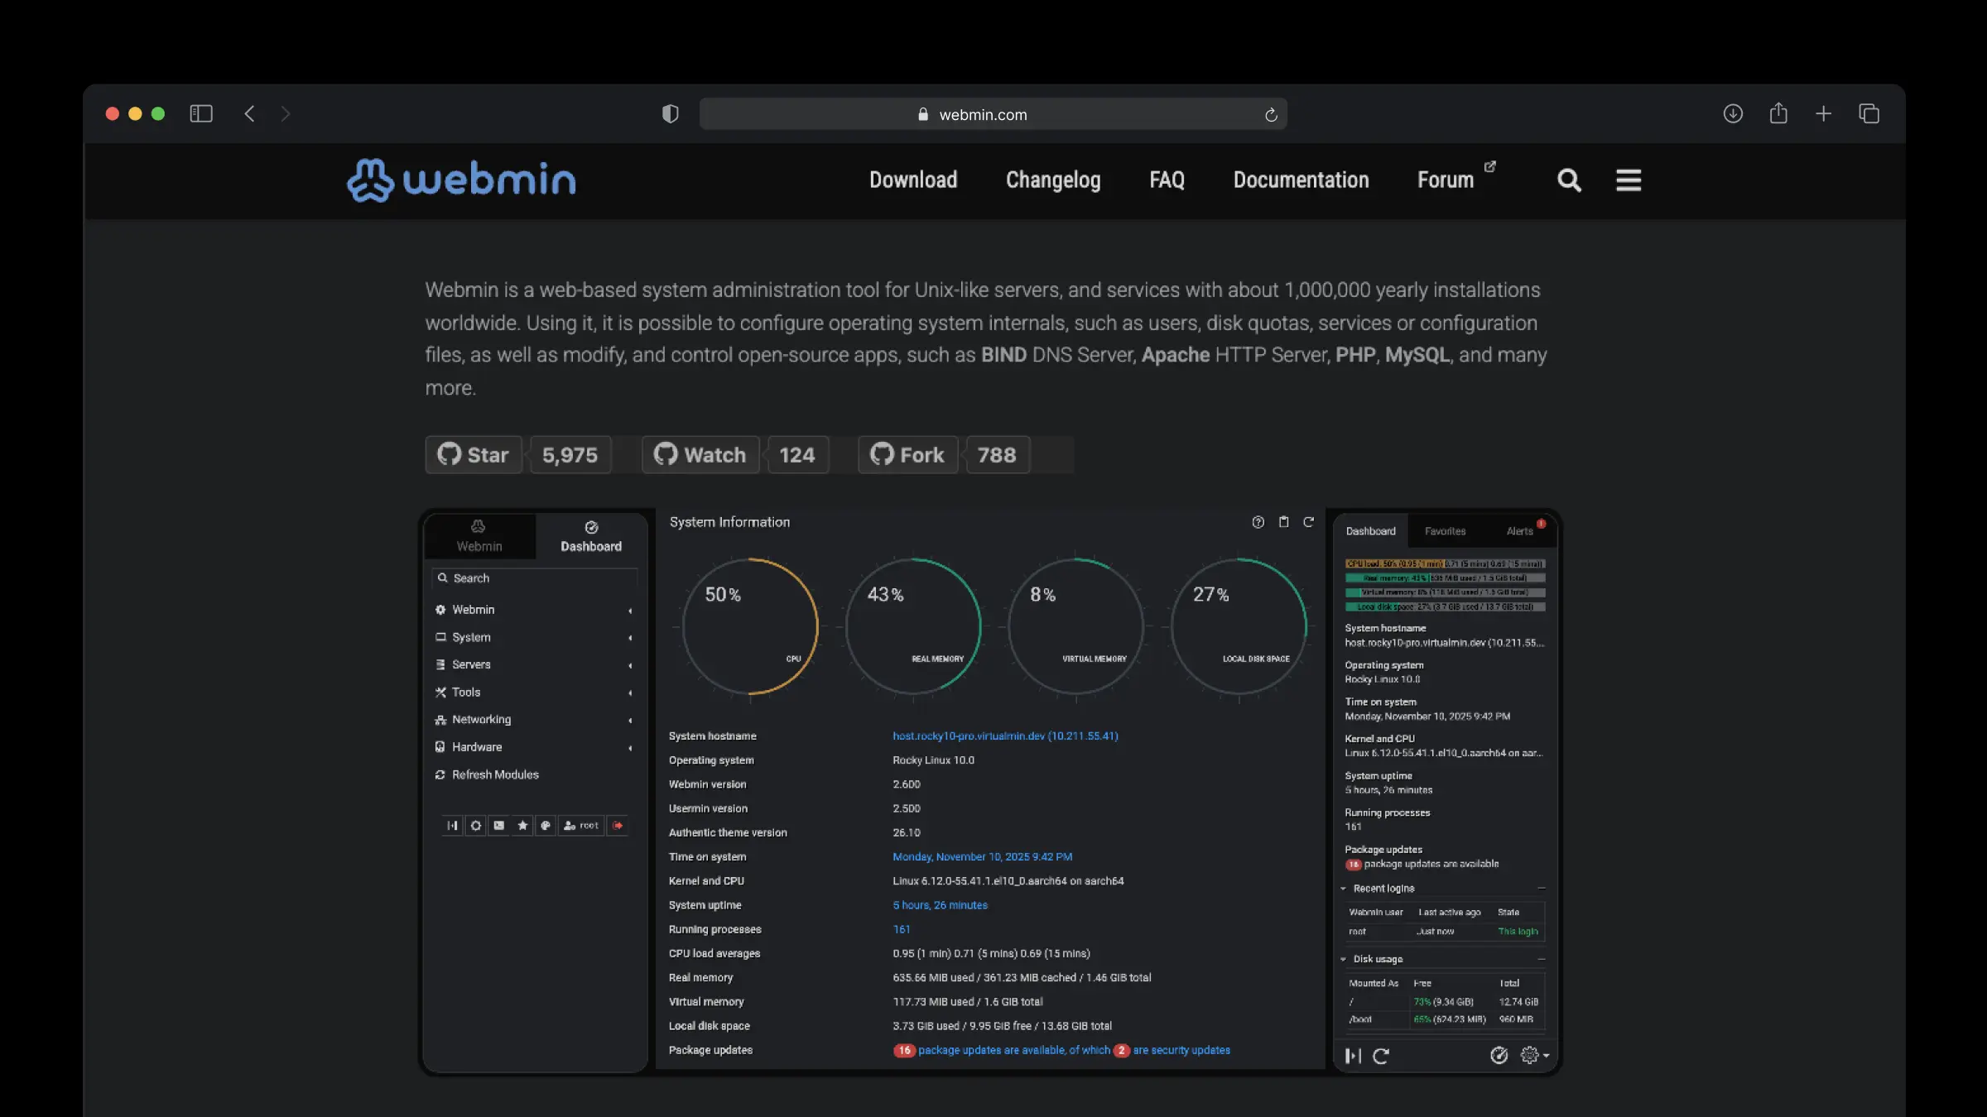This screenshot has width=1987, height=1117.
Task: Select Alerts tab in right panel
Action: click(1519, 531)
